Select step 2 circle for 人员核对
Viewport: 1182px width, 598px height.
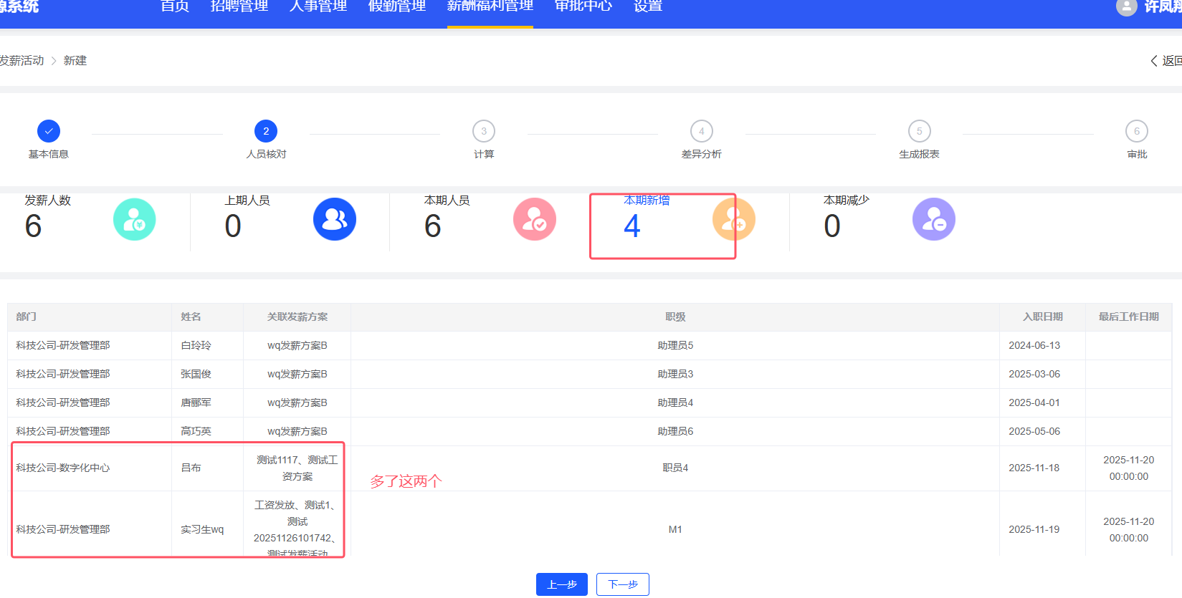click(266, 131)
